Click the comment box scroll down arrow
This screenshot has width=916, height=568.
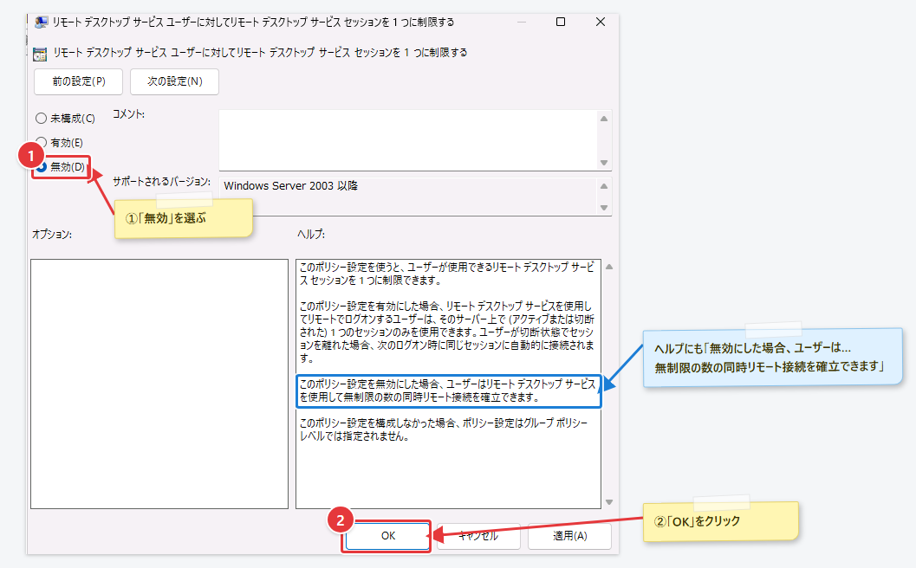point(604,162)
